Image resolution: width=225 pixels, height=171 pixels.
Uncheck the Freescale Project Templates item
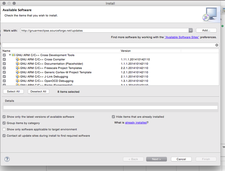4,68
